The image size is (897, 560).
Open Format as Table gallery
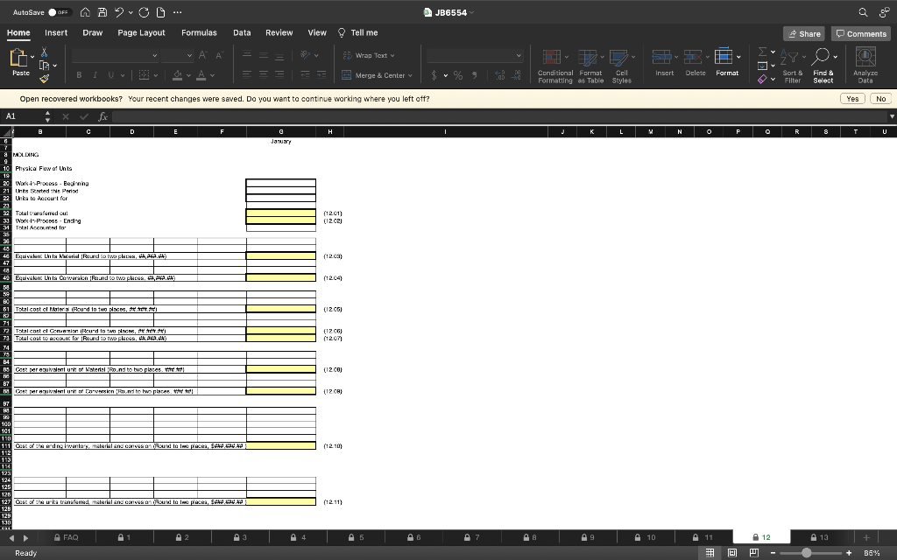(x=590, y=66)
